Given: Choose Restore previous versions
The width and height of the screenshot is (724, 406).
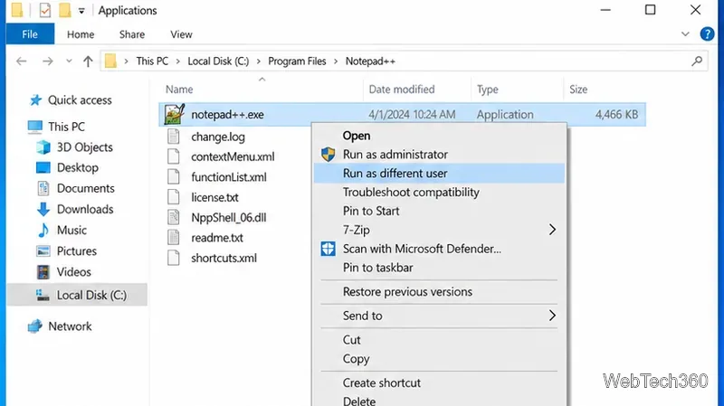Looking at the screenshot, I should pos(439,292).
